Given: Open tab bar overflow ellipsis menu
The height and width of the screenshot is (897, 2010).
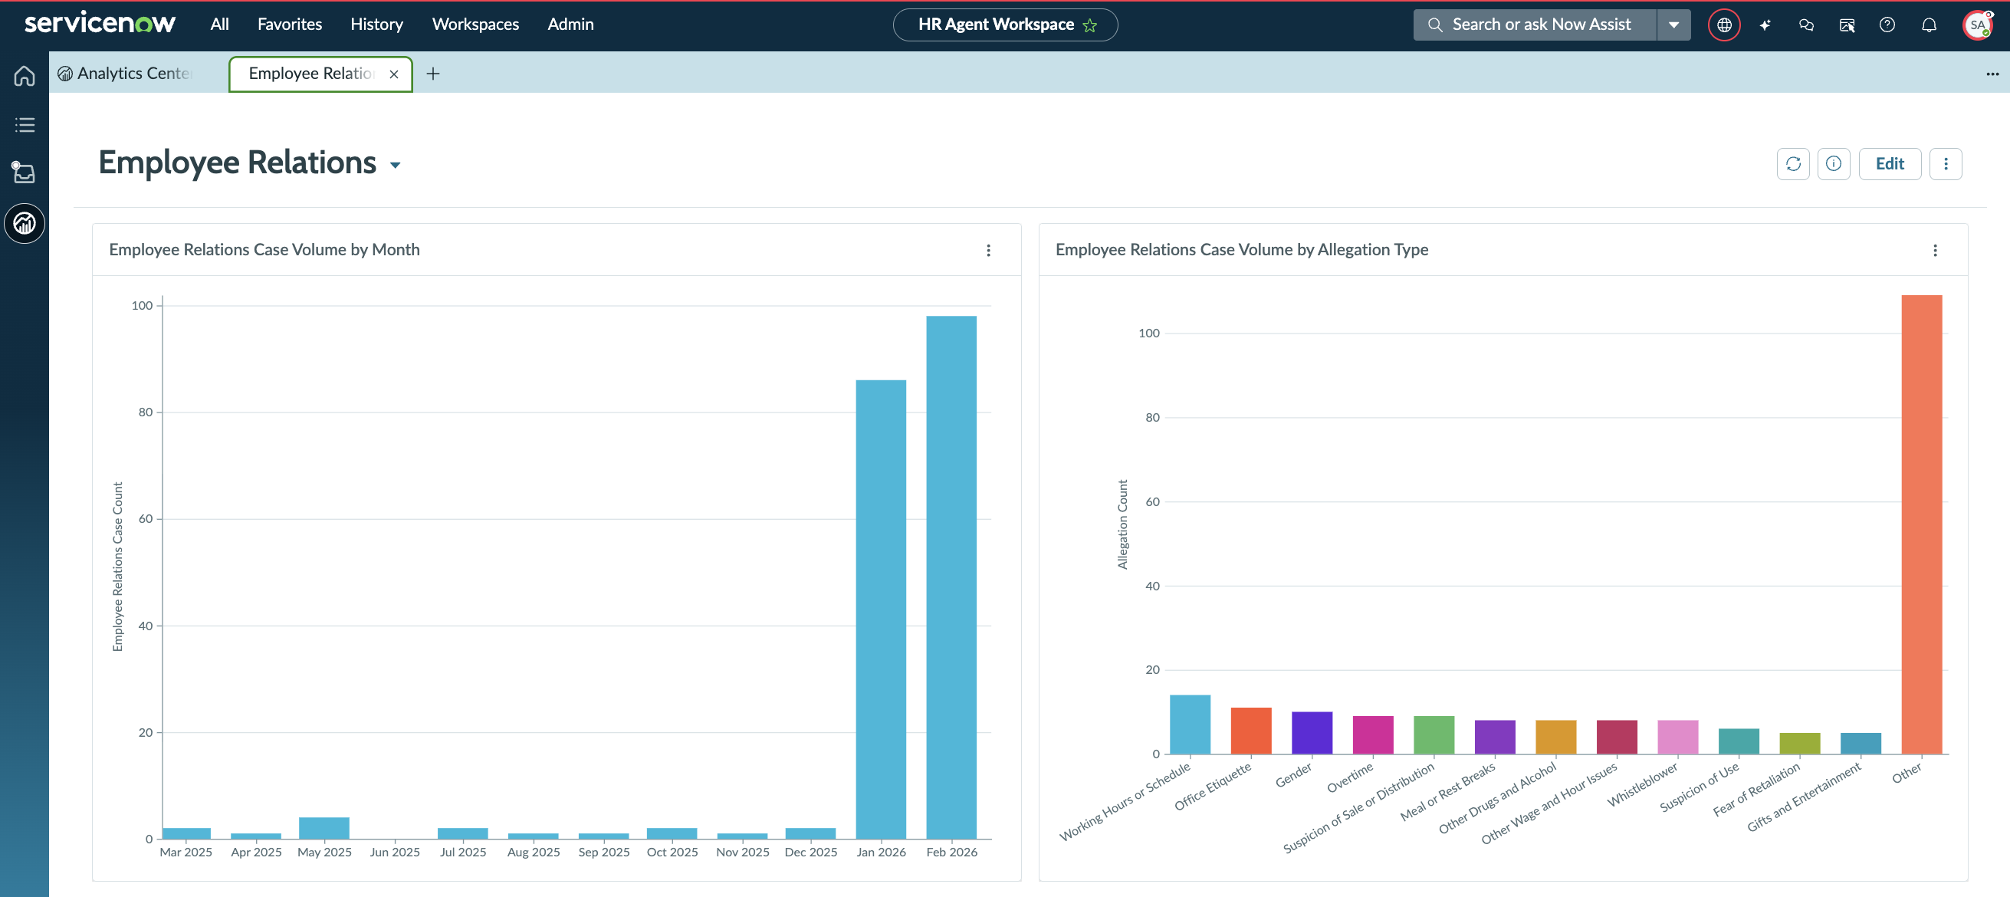Looking at the screenshot, I should [1992, 74].
